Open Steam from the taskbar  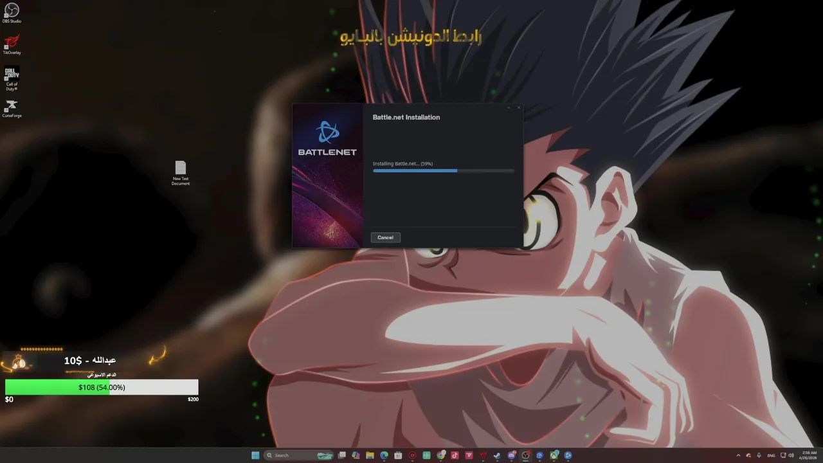point(497,455)
